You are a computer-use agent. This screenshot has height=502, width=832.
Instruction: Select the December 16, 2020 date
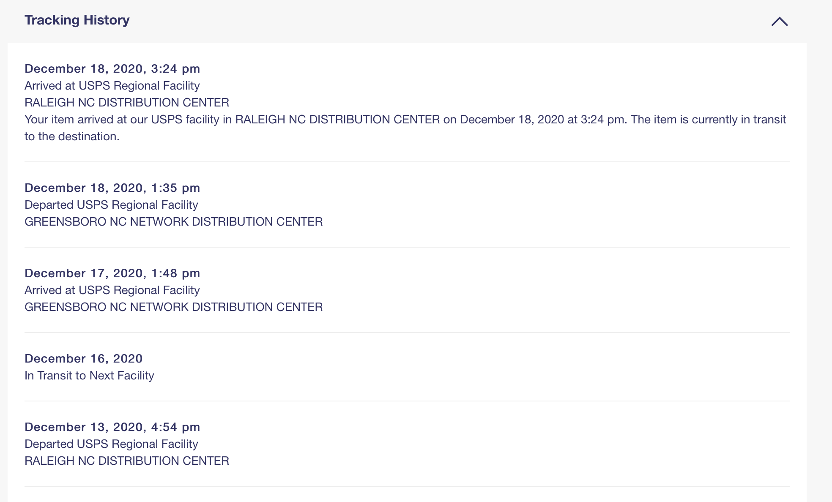tap(83, 358)
